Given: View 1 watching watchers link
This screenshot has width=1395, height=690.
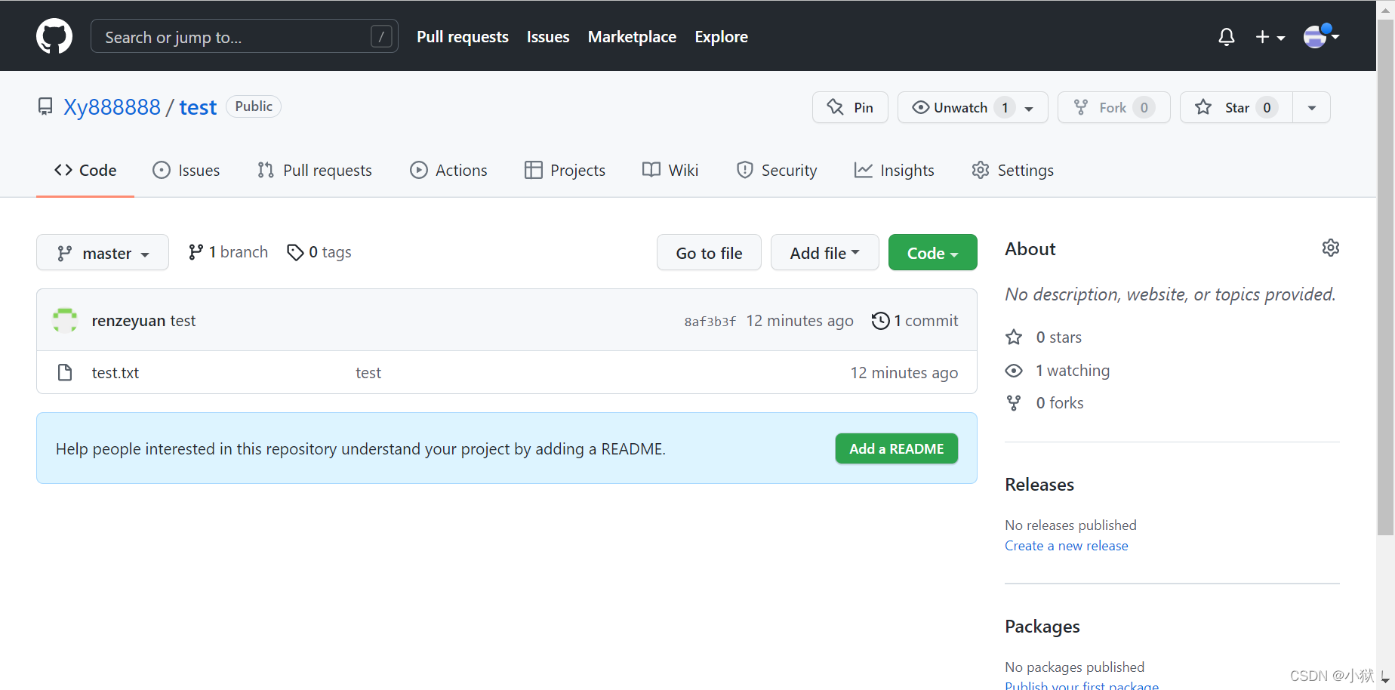Looking at the screenshot, I should pos(1073,371).
